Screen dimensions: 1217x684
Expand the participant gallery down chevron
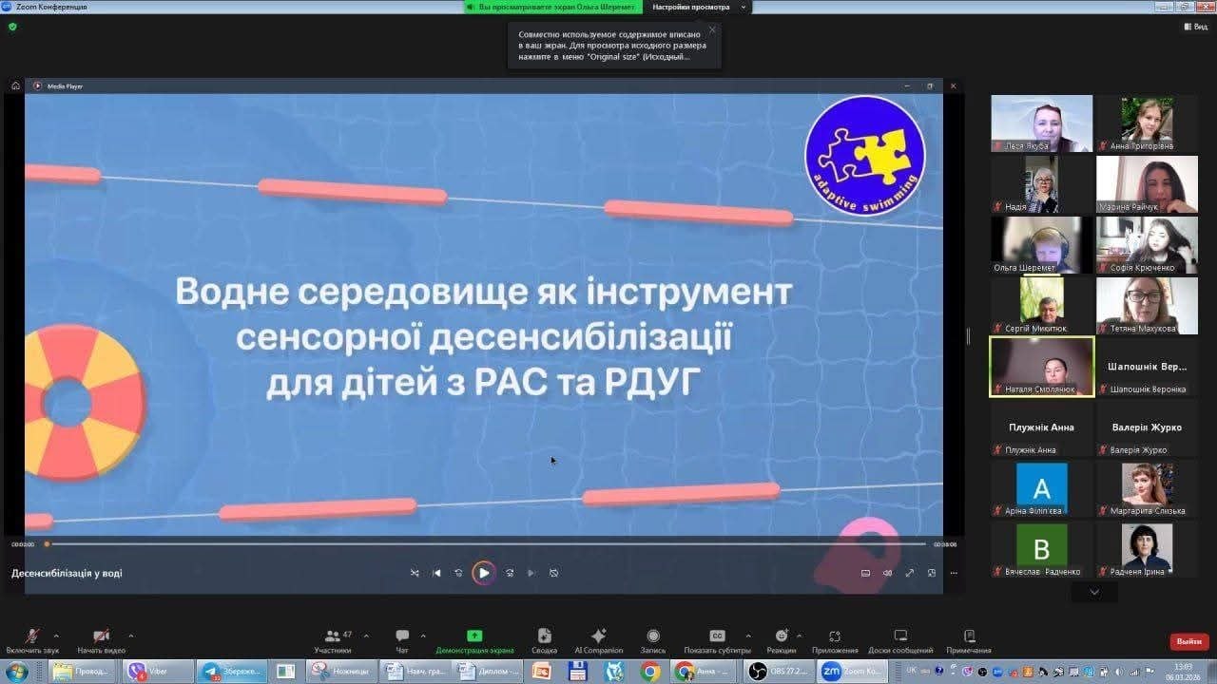pyautogui.click(x=1094, y=592)
